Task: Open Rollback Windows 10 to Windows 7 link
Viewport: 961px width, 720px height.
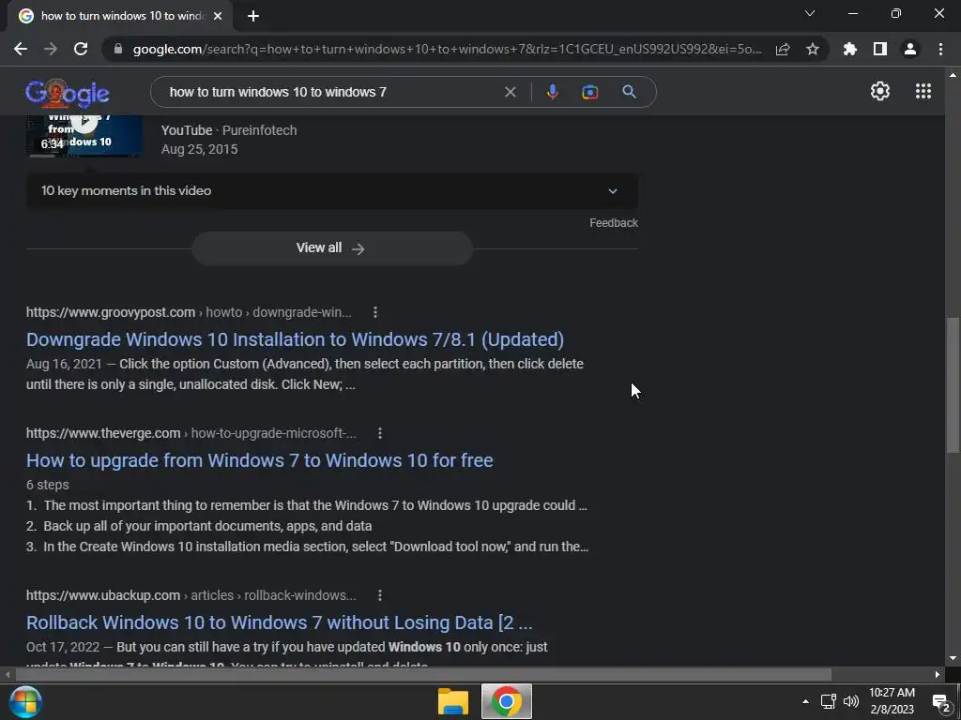Action: coord(279,622)
